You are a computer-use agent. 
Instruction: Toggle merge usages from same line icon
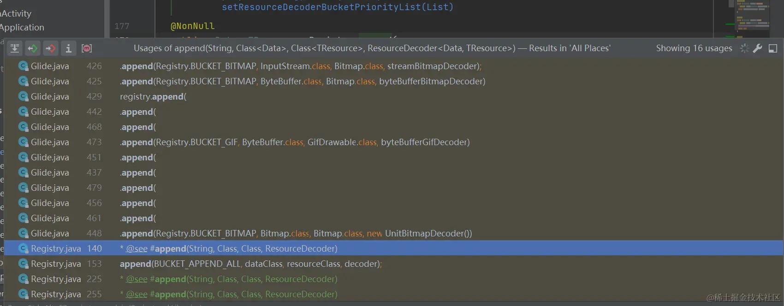[15, 48]
